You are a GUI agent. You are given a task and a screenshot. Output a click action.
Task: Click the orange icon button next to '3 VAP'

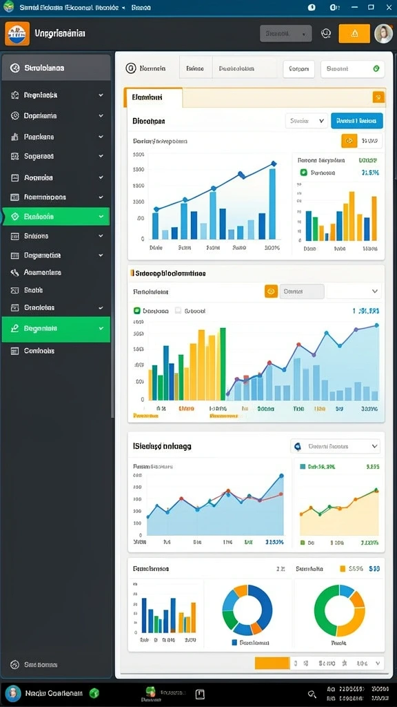[x=349, y=141]
